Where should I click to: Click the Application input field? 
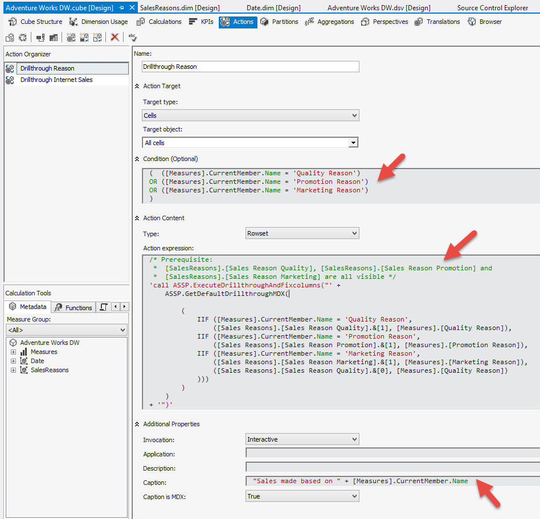(x=392, y=452)
